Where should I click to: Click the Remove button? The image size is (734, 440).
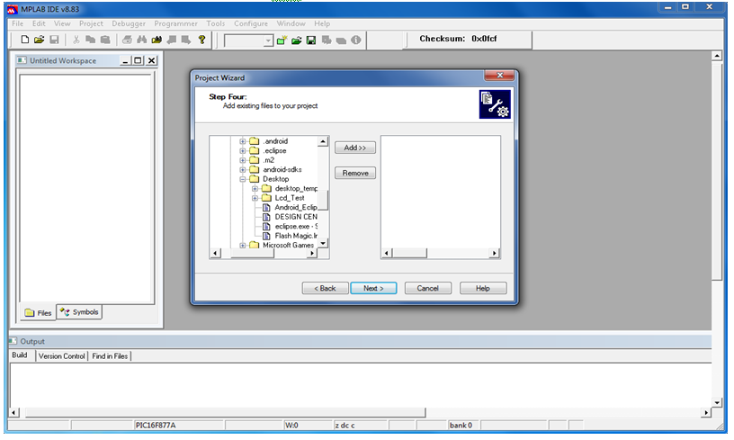pyautogui.click(x=354, y=173)
